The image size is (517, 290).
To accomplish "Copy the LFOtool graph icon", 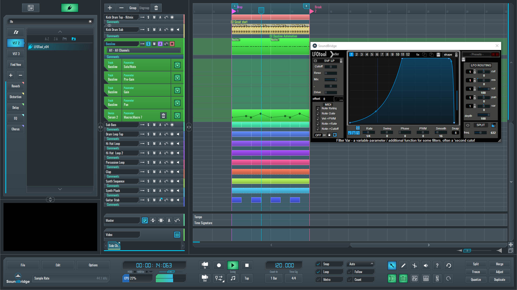I will [x=424, y=55].
